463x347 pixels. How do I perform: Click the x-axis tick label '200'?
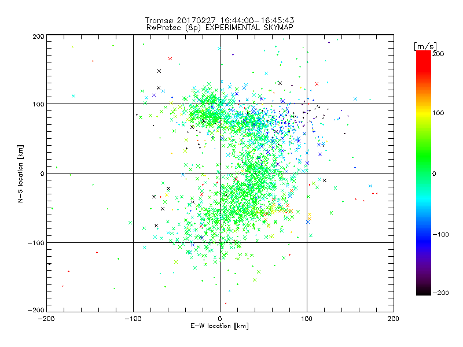[394, 319]
